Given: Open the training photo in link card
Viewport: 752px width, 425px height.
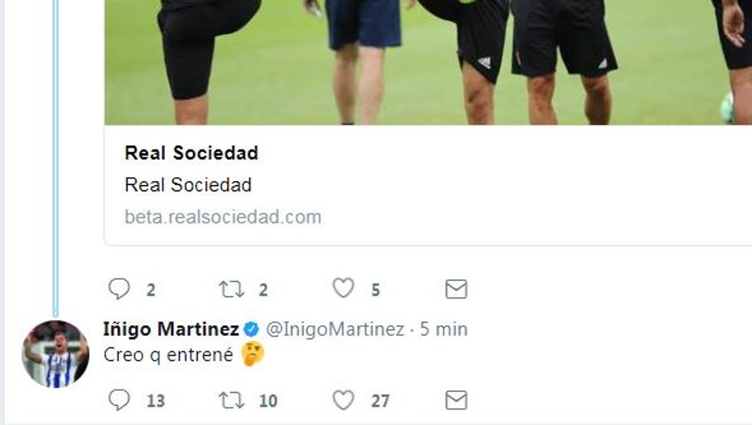Looking at the screenshot, I should 428,62.
